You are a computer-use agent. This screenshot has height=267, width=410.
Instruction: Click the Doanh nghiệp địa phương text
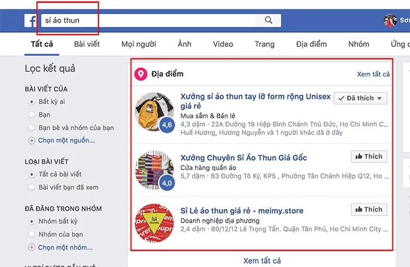click(220, 221)
